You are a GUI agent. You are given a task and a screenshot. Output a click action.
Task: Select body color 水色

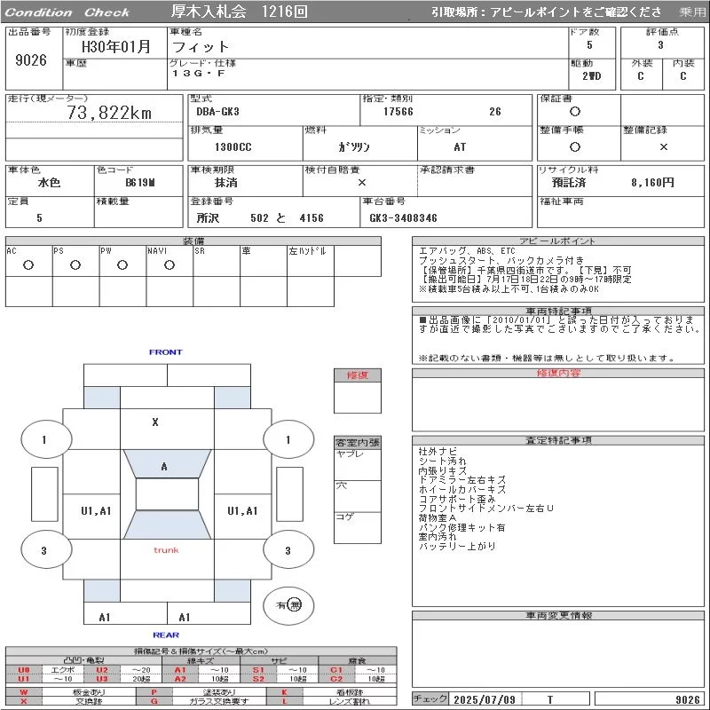click(x=49, y=183)
